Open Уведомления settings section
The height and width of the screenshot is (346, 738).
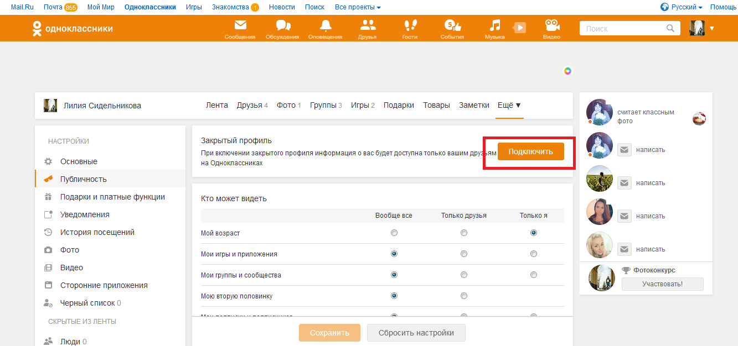[x=85, y=214]
